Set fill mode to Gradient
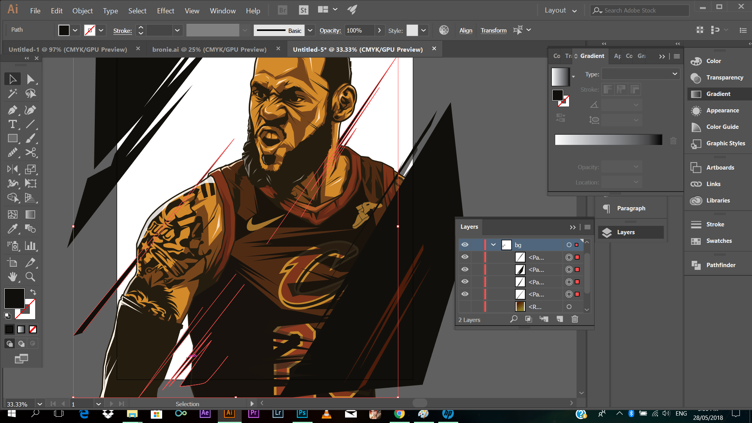Image resolution: width=752 pixels, height=423 pixels. (21, 329)
